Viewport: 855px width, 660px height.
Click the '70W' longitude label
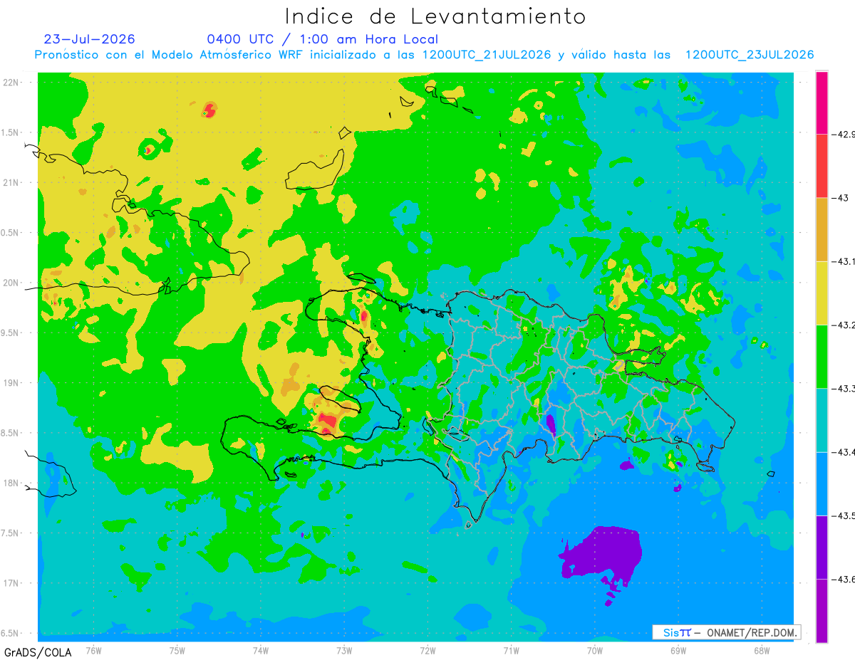(594, 650)
